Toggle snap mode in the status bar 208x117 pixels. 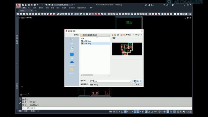[x=117, y=112]
